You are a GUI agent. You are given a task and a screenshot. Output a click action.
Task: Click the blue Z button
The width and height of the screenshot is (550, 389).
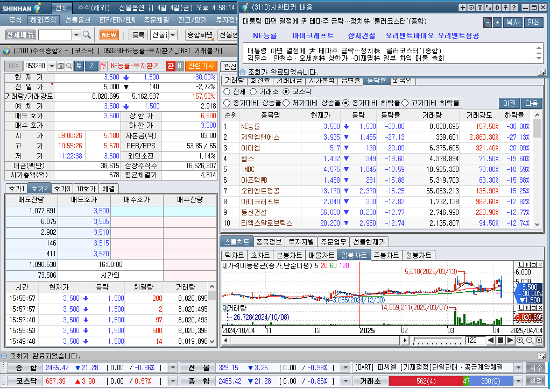click(91, 66)
